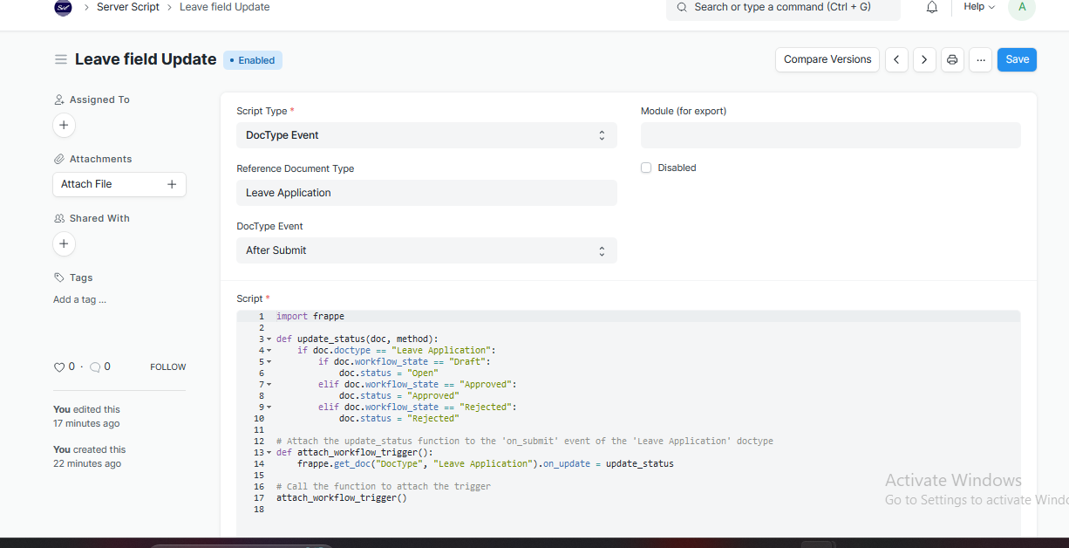The width and height of the screenshot is (1069, 548).
Task: Open the Help menu
Action: (977, 8)
